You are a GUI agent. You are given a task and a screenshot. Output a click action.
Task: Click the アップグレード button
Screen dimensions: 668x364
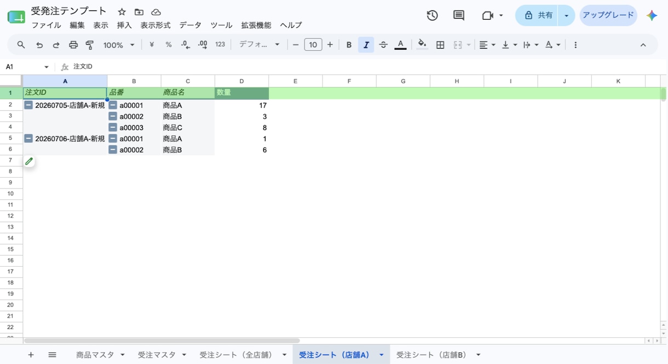[608, 15]
